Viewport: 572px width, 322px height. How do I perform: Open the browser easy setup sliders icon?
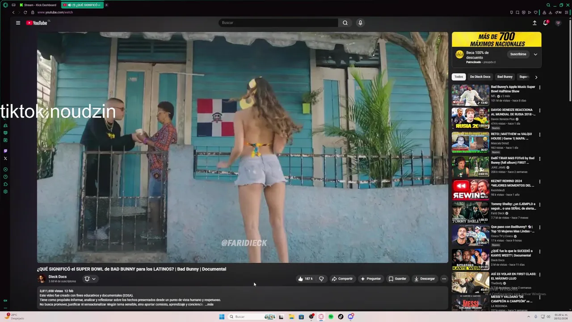[x=567, y=13]
